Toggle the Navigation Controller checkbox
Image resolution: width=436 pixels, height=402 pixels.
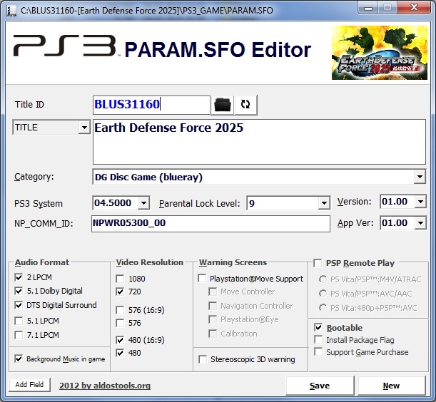[x=213, y=306]
